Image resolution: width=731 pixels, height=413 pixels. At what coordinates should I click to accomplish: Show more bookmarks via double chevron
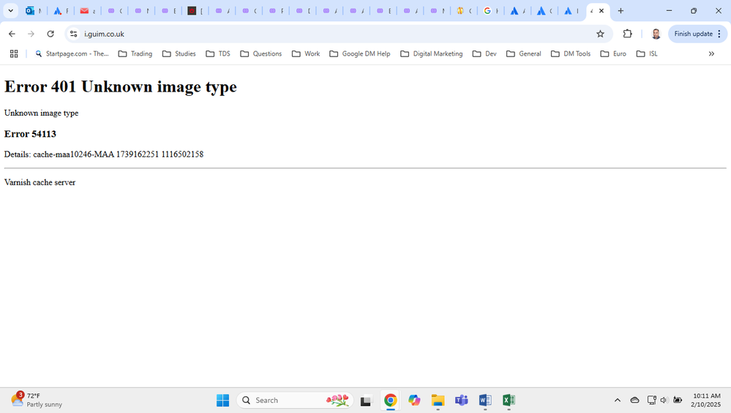(x=711, y=53)
